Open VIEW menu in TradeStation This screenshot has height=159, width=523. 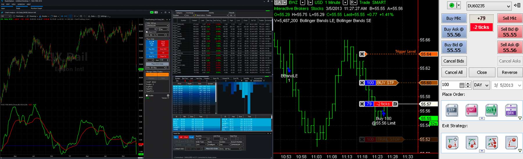(13, 4)
